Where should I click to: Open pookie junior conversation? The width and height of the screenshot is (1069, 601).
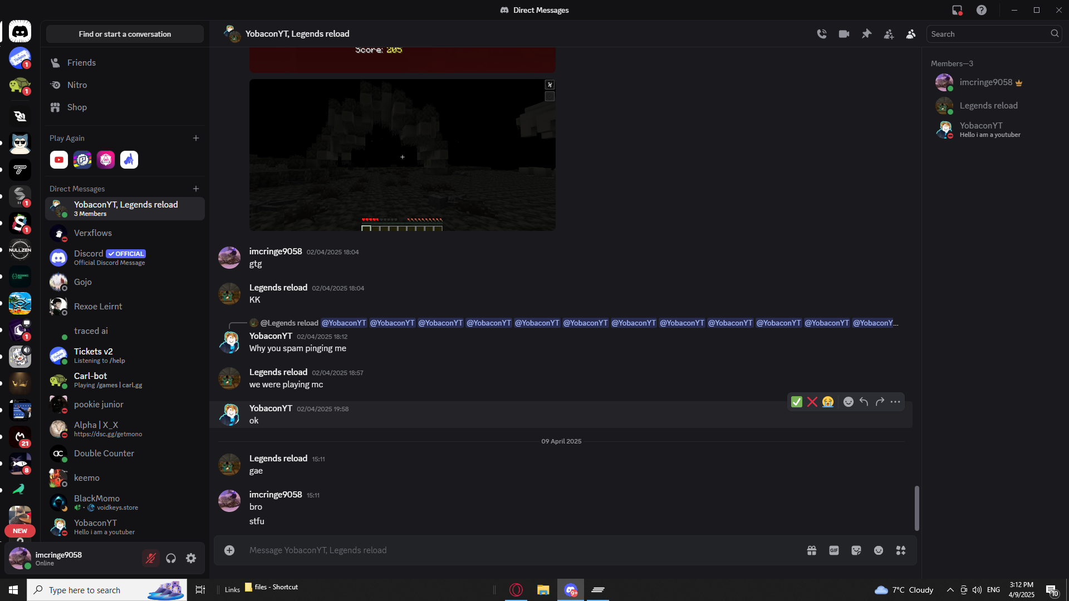pos(125,405)
